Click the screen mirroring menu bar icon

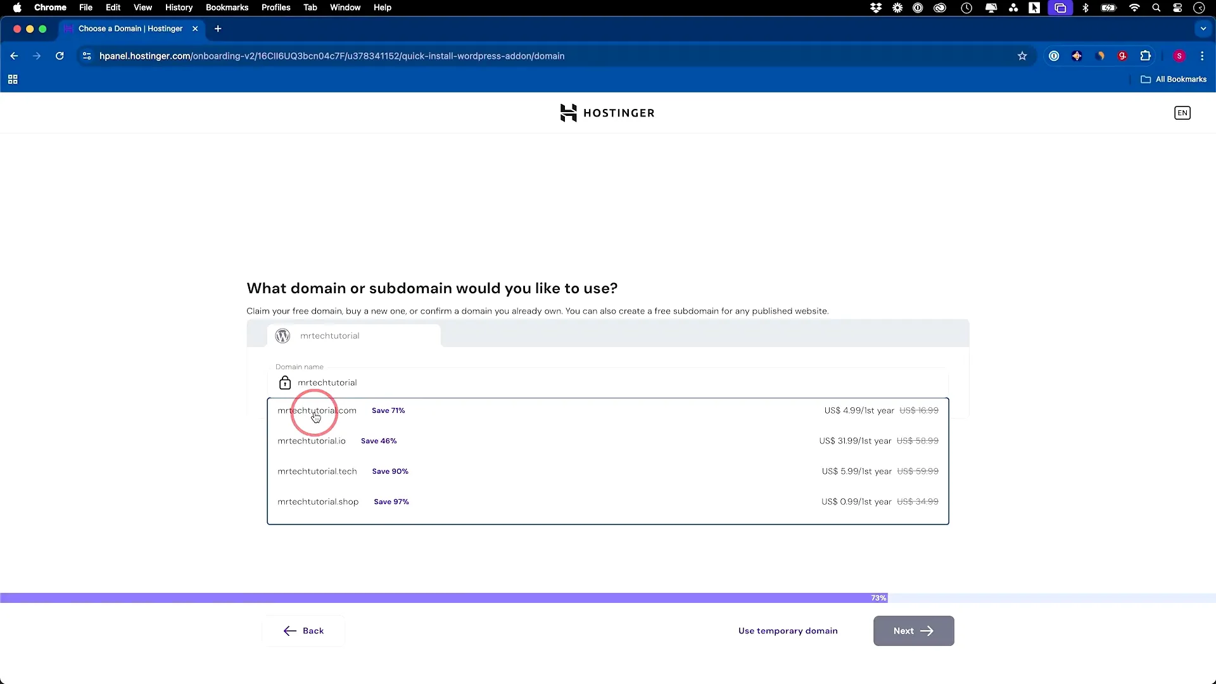coord(1060,8)
